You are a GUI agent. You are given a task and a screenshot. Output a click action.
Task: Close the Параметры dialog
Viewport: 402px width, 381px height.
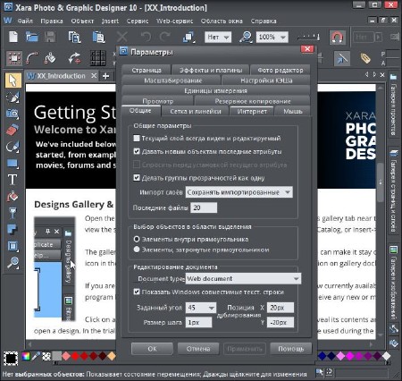click(307, 49)
